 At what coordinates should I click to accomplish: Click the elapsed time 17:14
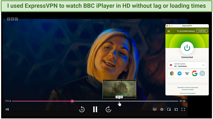(8, 101)
